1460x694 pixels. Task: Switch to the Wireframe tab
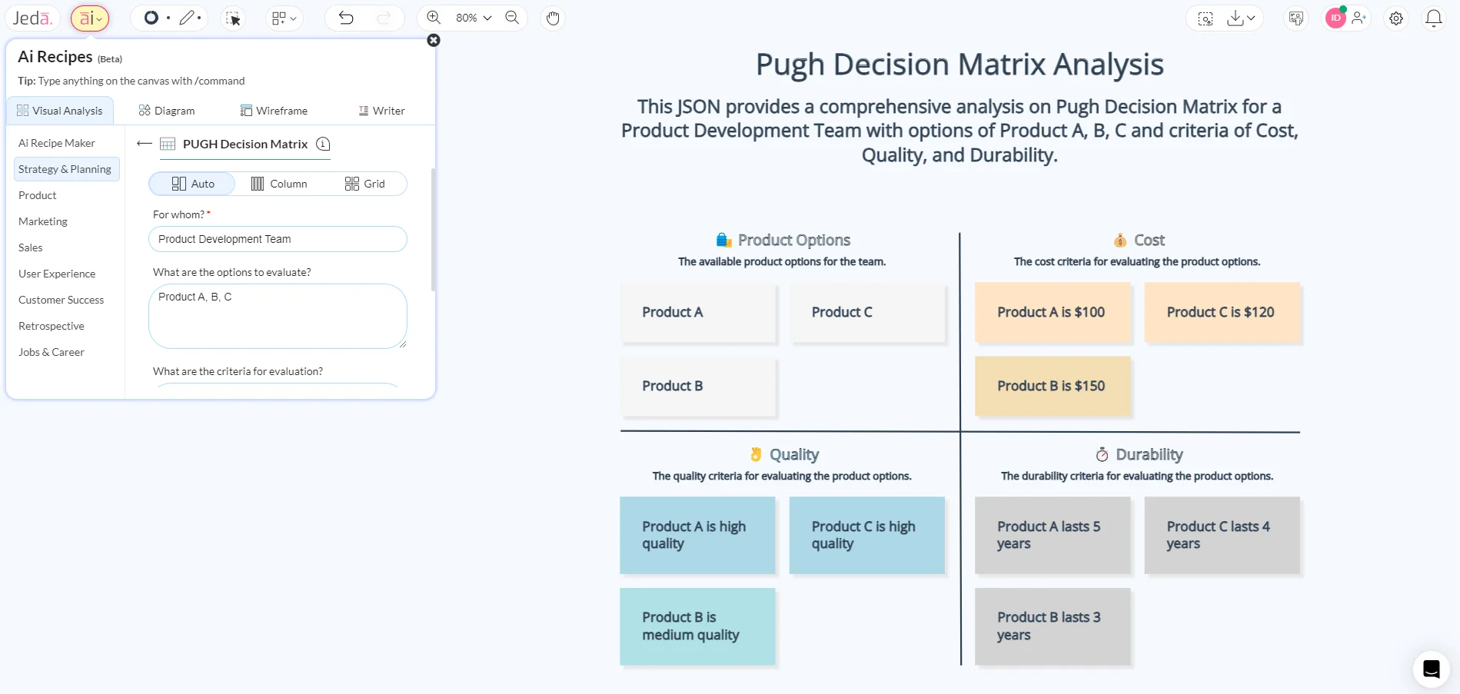(274, 110)
